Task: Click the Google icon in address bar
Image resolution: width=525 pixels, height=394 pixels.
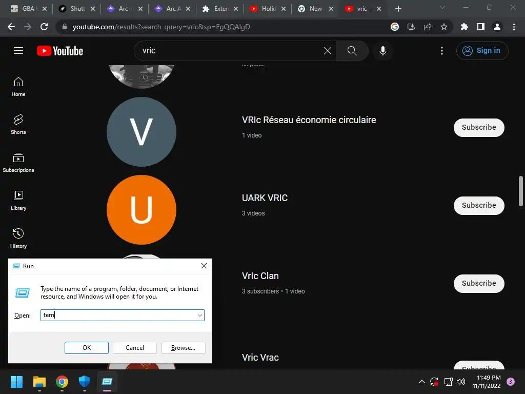Action: tap(395, 27)
